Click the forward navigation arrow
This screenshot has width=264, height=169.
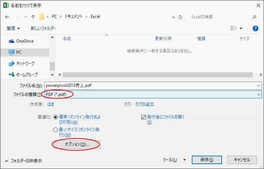pyautogui.click(x=18, y=17)
